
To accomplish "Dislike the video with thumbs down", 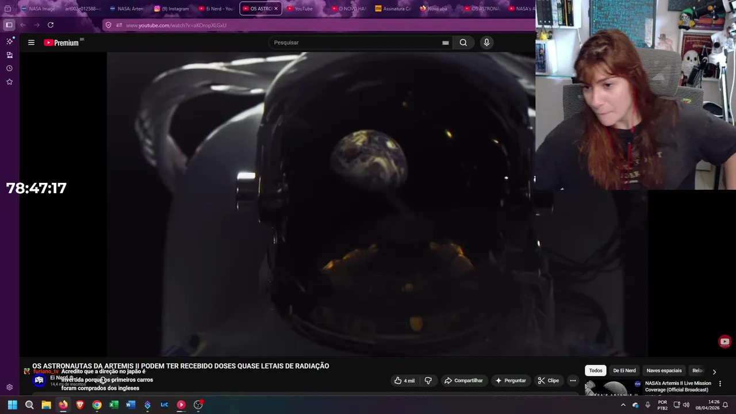I will coord(428,381).
